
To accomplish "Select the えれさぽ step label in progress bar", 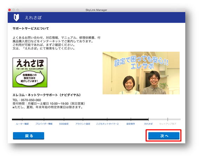I will pyautogui.click(x=148, y=124).
